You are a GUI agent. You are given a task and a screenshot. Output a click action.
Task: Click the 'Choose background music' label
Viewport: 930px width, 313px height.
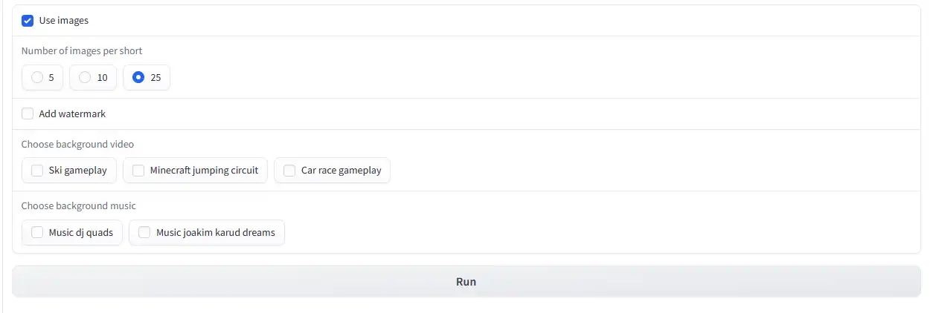tap(79, 206)
